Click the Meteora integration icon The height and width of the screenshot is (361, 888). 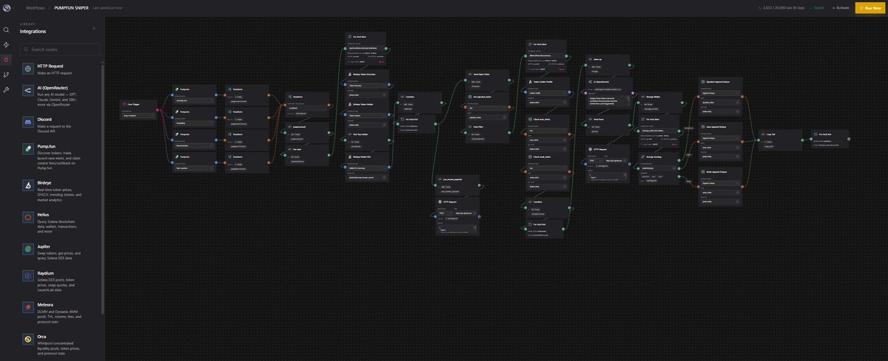pos(28,309)
